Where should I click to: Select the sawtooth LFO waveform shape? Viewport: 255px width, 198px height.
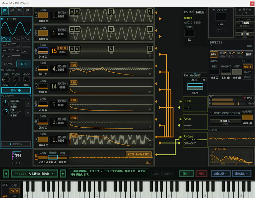[26, 39]
